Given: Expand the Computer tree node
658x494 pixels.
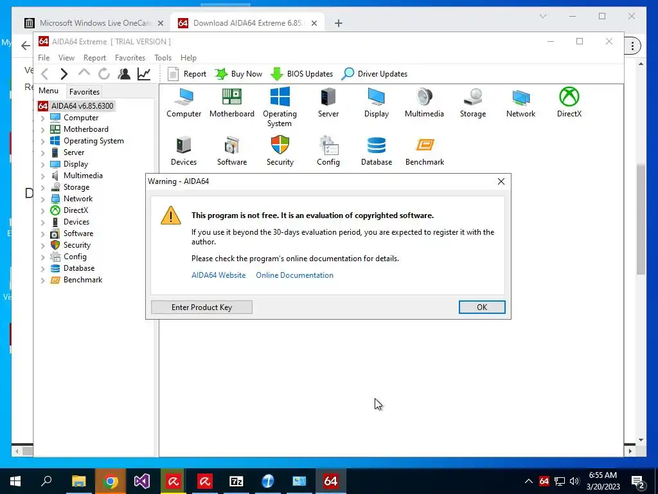Looking at the screenshot, I should point(42,118).
